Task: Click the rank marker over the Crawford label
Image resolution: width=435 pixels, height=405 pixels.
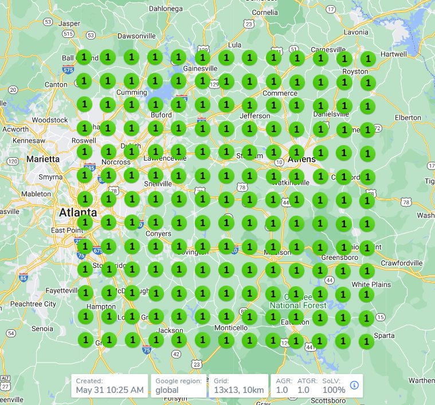Action: (344, 177)
